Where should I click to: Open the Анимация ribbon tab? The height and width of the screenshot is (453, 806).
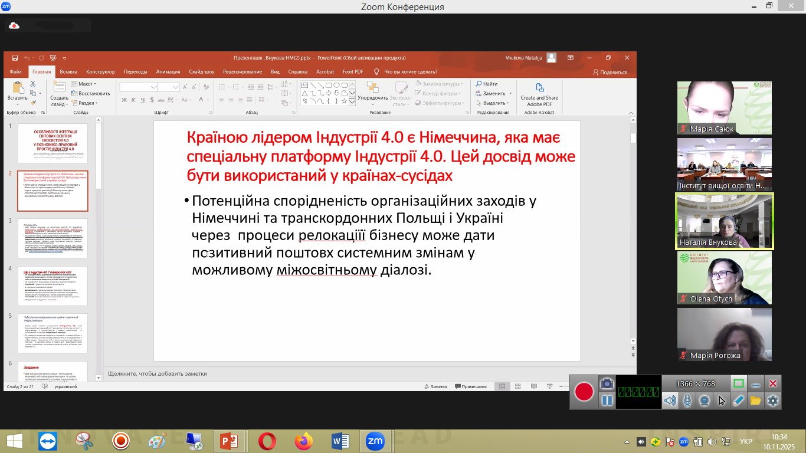(168, 72)
